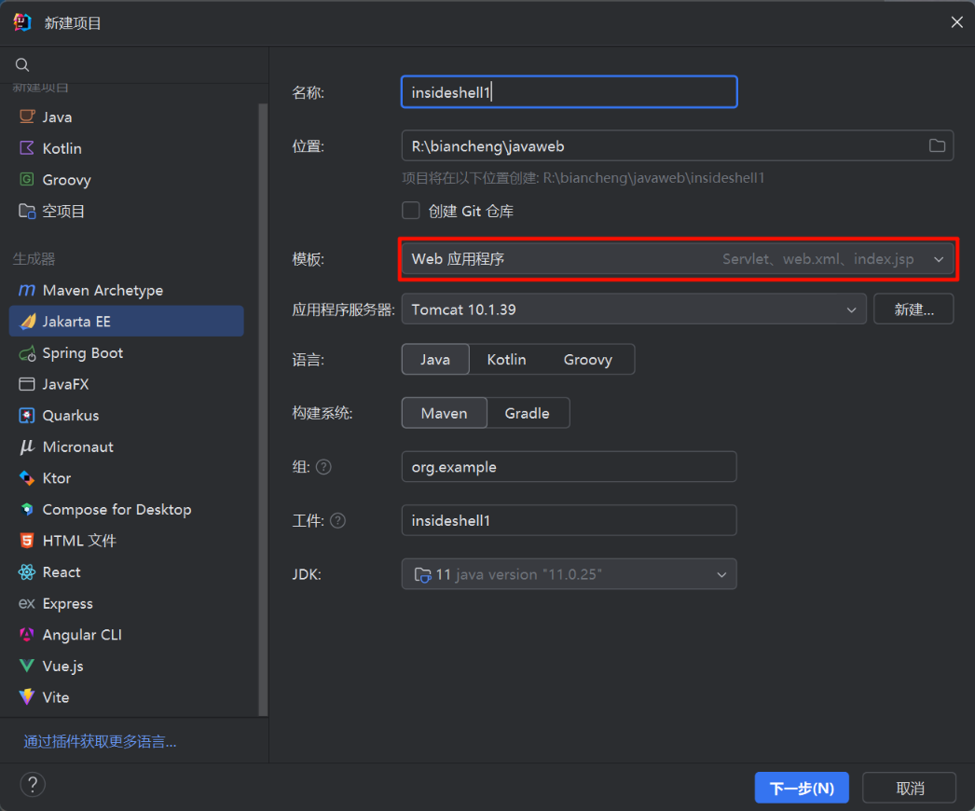This screenshot has width=975, height=811.
Task: Click the help question mark icon
Action: (33, 785)
